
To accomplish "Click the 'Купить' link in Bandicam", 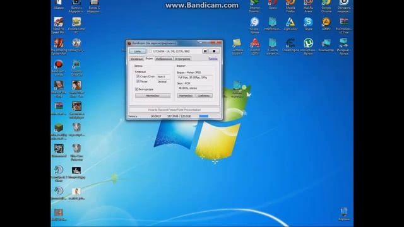I will [x=213, y=59].
